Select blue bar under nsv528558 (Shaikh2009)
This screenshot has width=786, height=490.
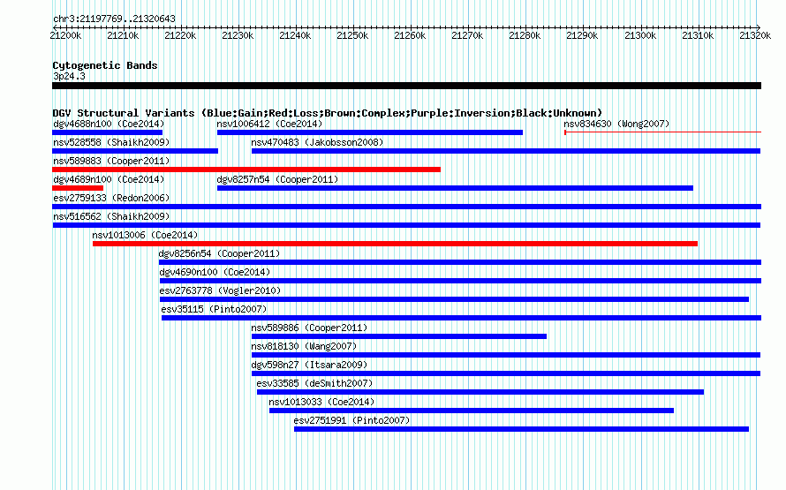[135, 151]
